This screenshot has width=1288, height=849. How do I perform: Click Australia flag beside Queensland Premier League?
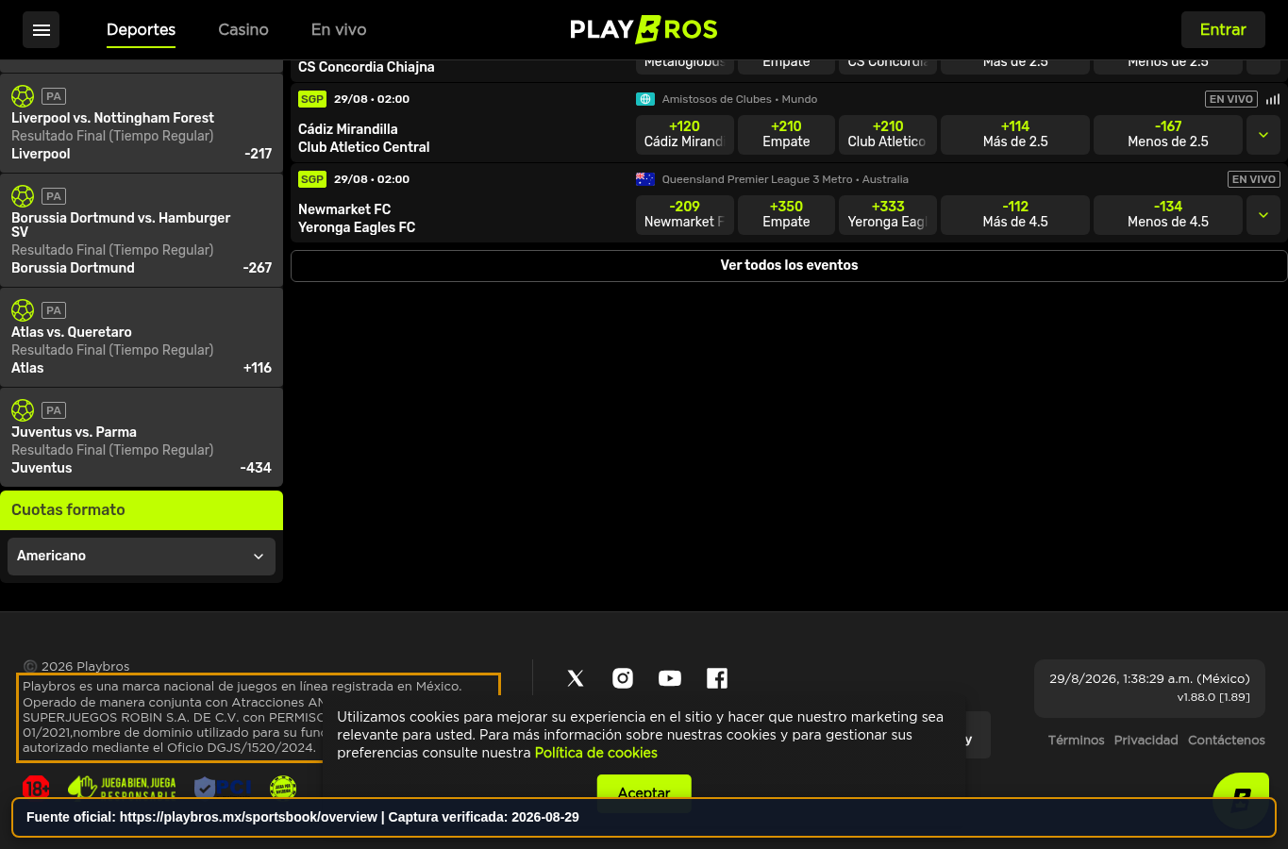[645, 179]
